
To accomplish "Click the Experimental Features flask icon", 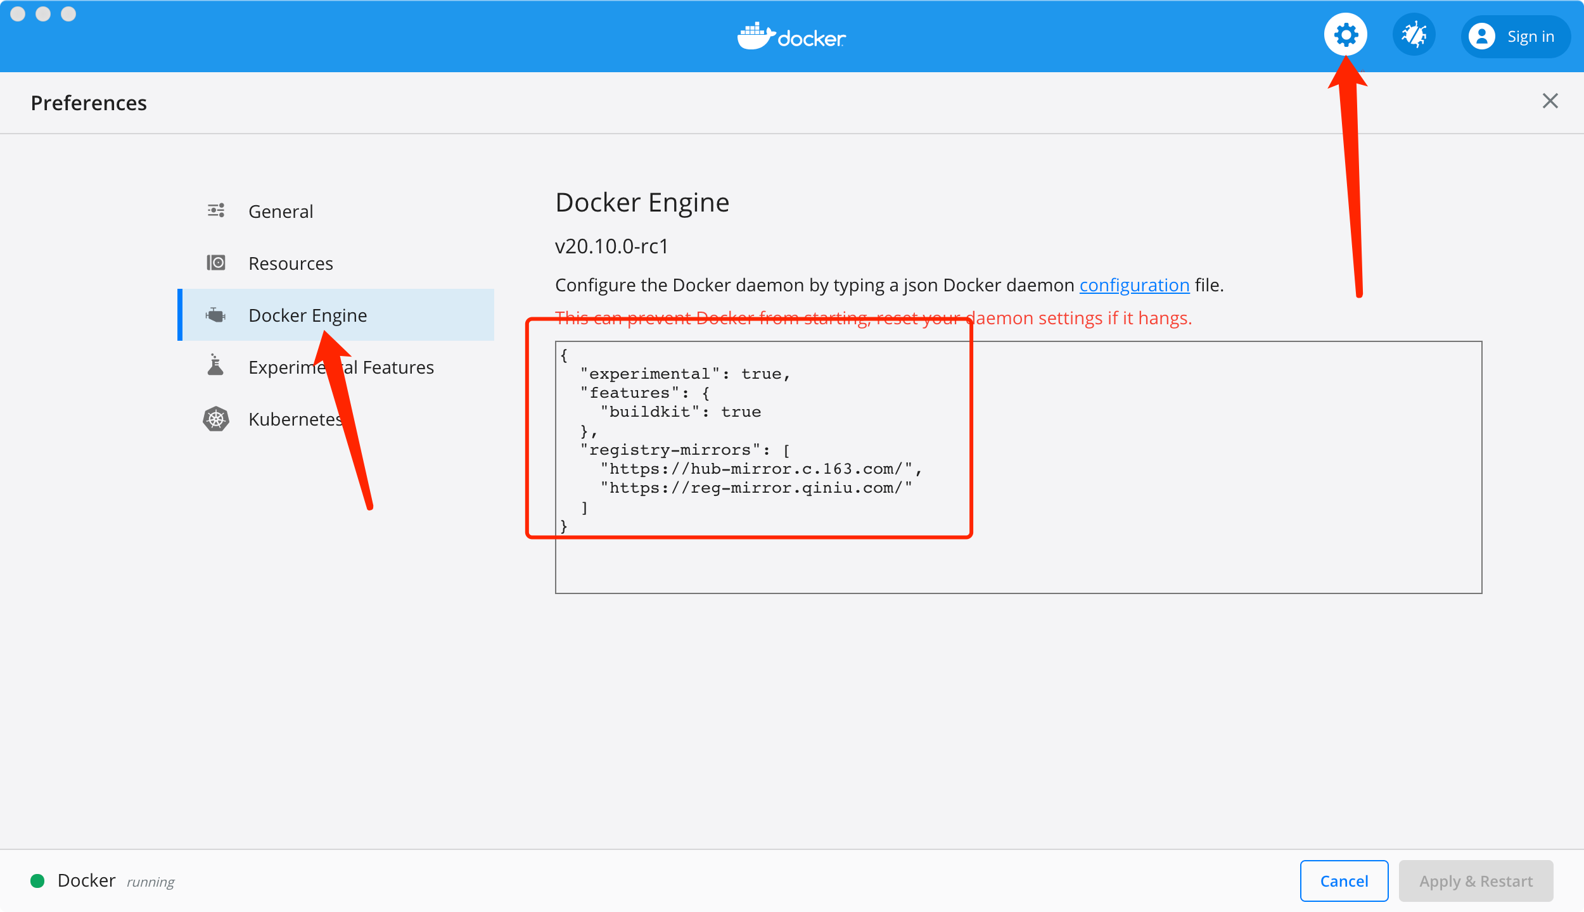I will coord(216,366).
